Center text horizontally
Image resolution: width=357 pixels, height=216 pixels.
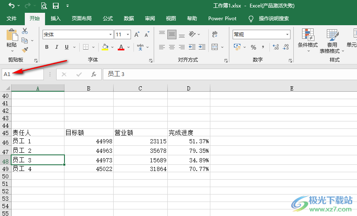click(x=172, y=47)
